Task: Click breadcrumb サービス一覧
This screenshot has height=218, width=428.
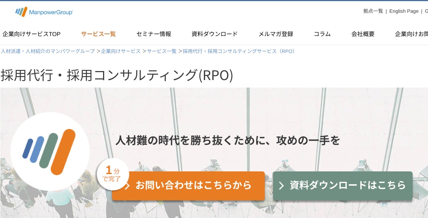Action: click(x=162, y=51)
